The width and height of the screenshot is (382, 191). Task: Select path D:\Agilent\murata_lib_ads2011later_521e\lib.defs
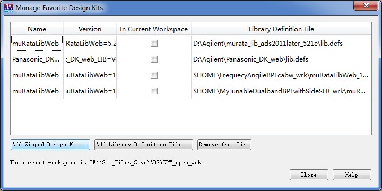pyautogui.click(x=281, y=44)
